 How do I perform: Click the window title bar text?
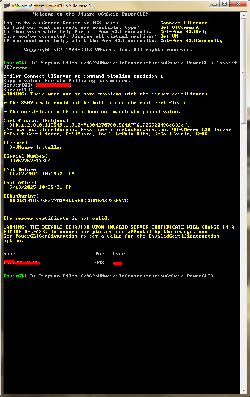pos(51,6)
